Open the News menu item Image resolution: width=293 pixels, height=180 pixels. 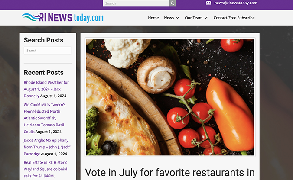tap(169, 18)
